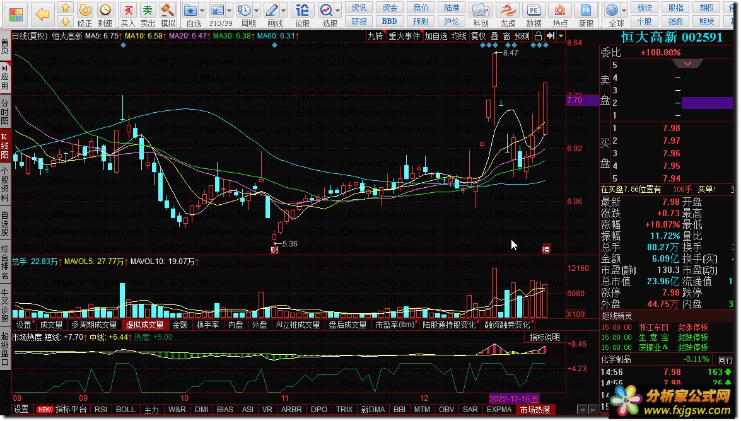Click the 全球 globe icon
Screen dimensions: 741x421
coord(612,10)
